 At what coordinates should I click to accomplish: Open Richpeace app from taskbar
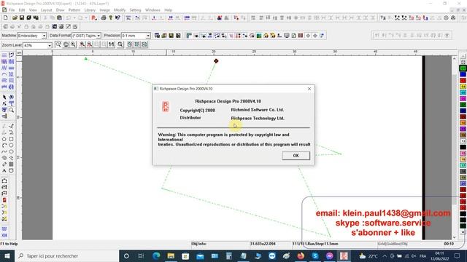tap(344, 255)
